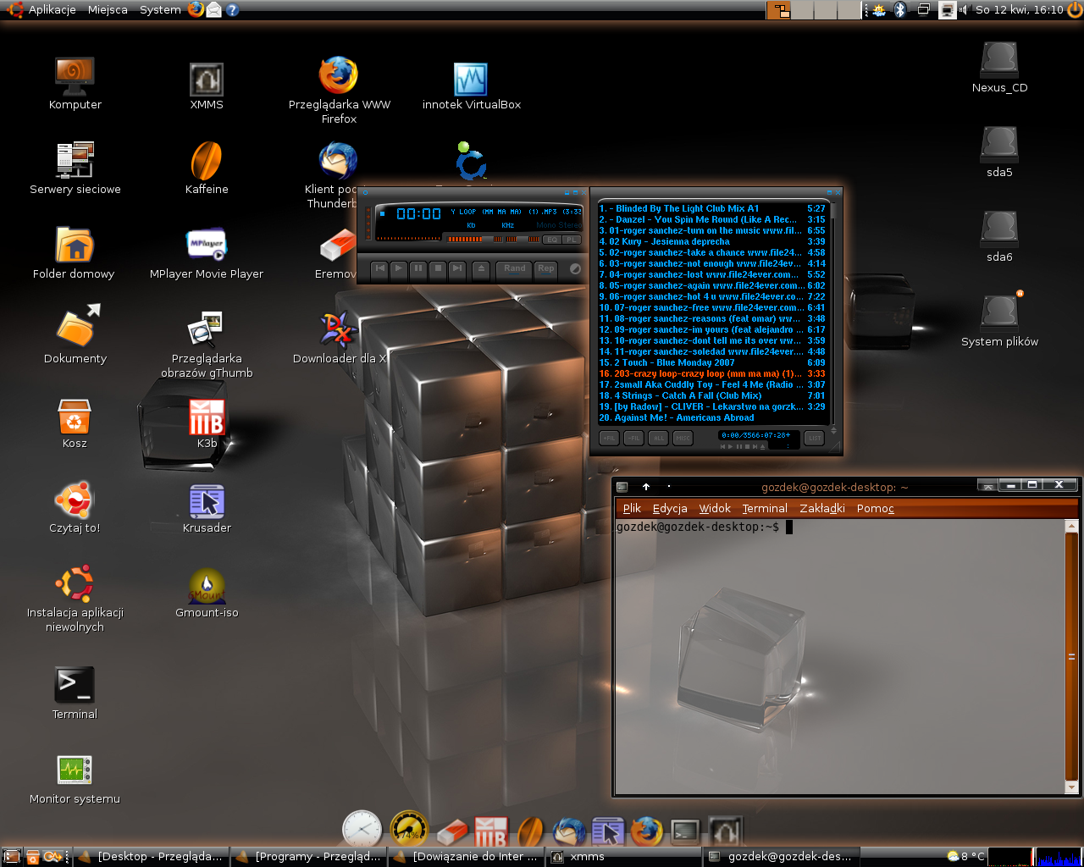Launch innotek VirtualBox desktop icon
This screenshot has height=867, width=1084.
coord(471,80)
